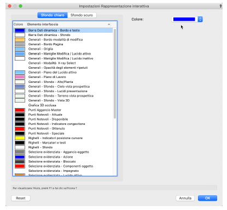Click the blue Colore picker swatch
This screenshot has width=227, height=210.
(184, 19)
